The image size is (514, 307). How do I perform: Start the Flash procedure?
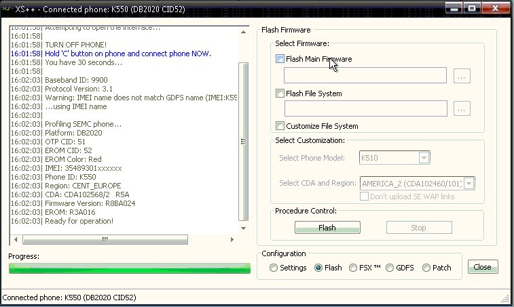(327, 228)
